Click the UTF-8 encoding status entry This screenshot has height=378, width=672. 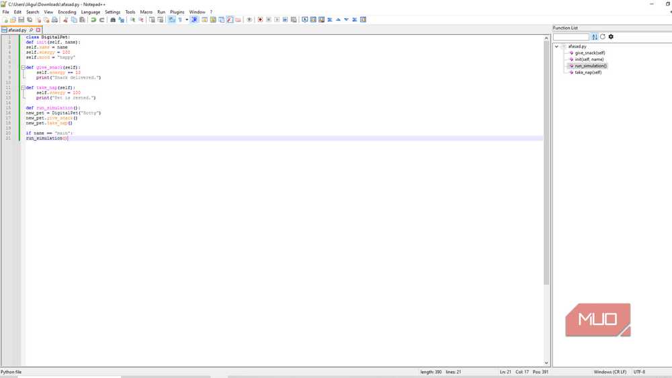pyautogui.click(x=639, y=372)
